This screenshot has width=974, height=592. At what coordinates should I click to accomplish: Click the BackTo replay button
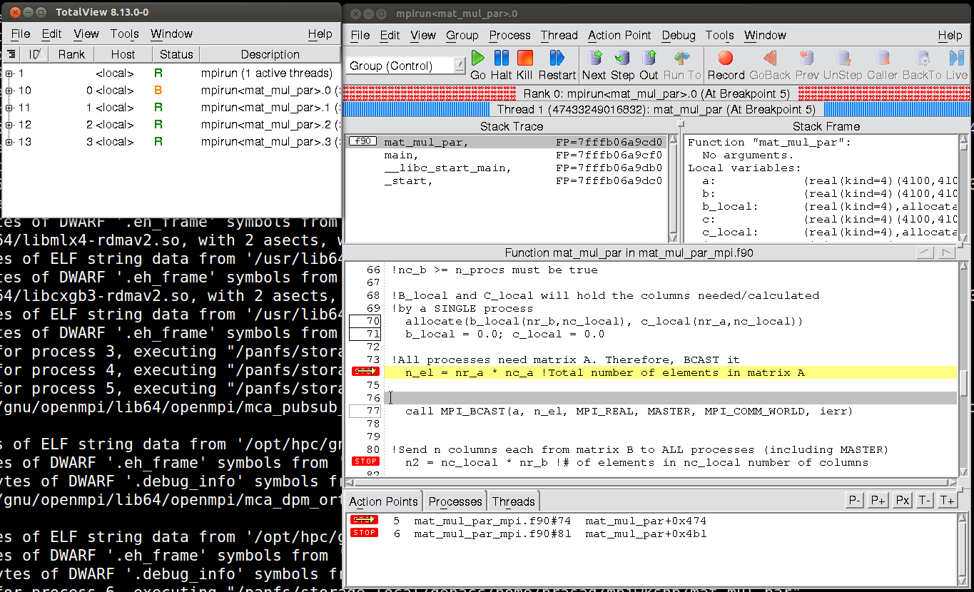click(922, 65)
